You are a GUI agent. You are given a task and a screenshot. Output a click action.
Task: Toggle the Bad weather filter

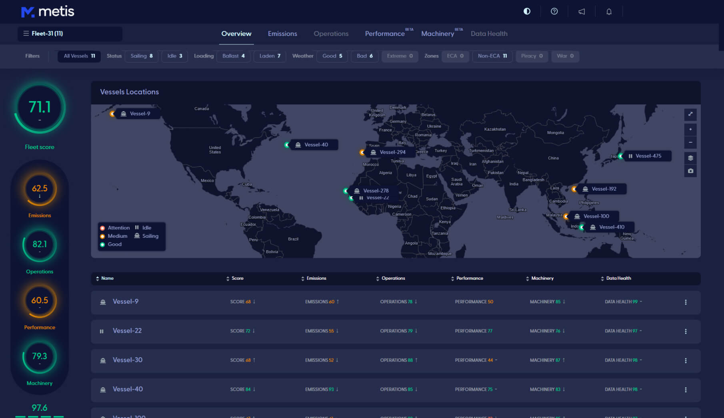[x=364, y=56]
